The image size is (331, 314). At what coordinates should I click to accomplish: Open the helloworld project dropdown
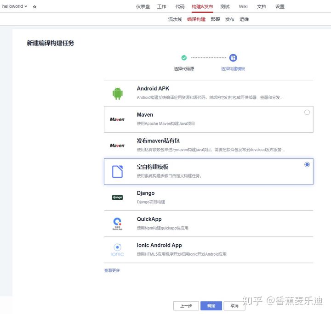(15, 6)
